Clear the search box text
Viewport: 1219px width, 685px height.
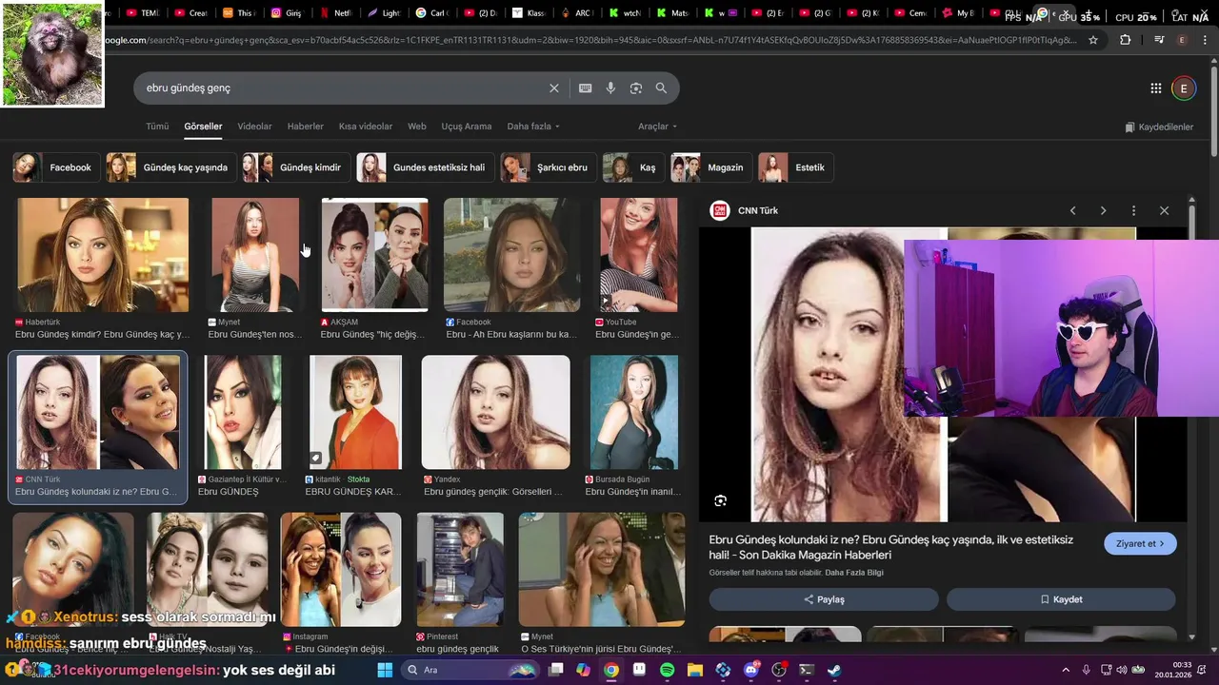(x=554, y=88)
